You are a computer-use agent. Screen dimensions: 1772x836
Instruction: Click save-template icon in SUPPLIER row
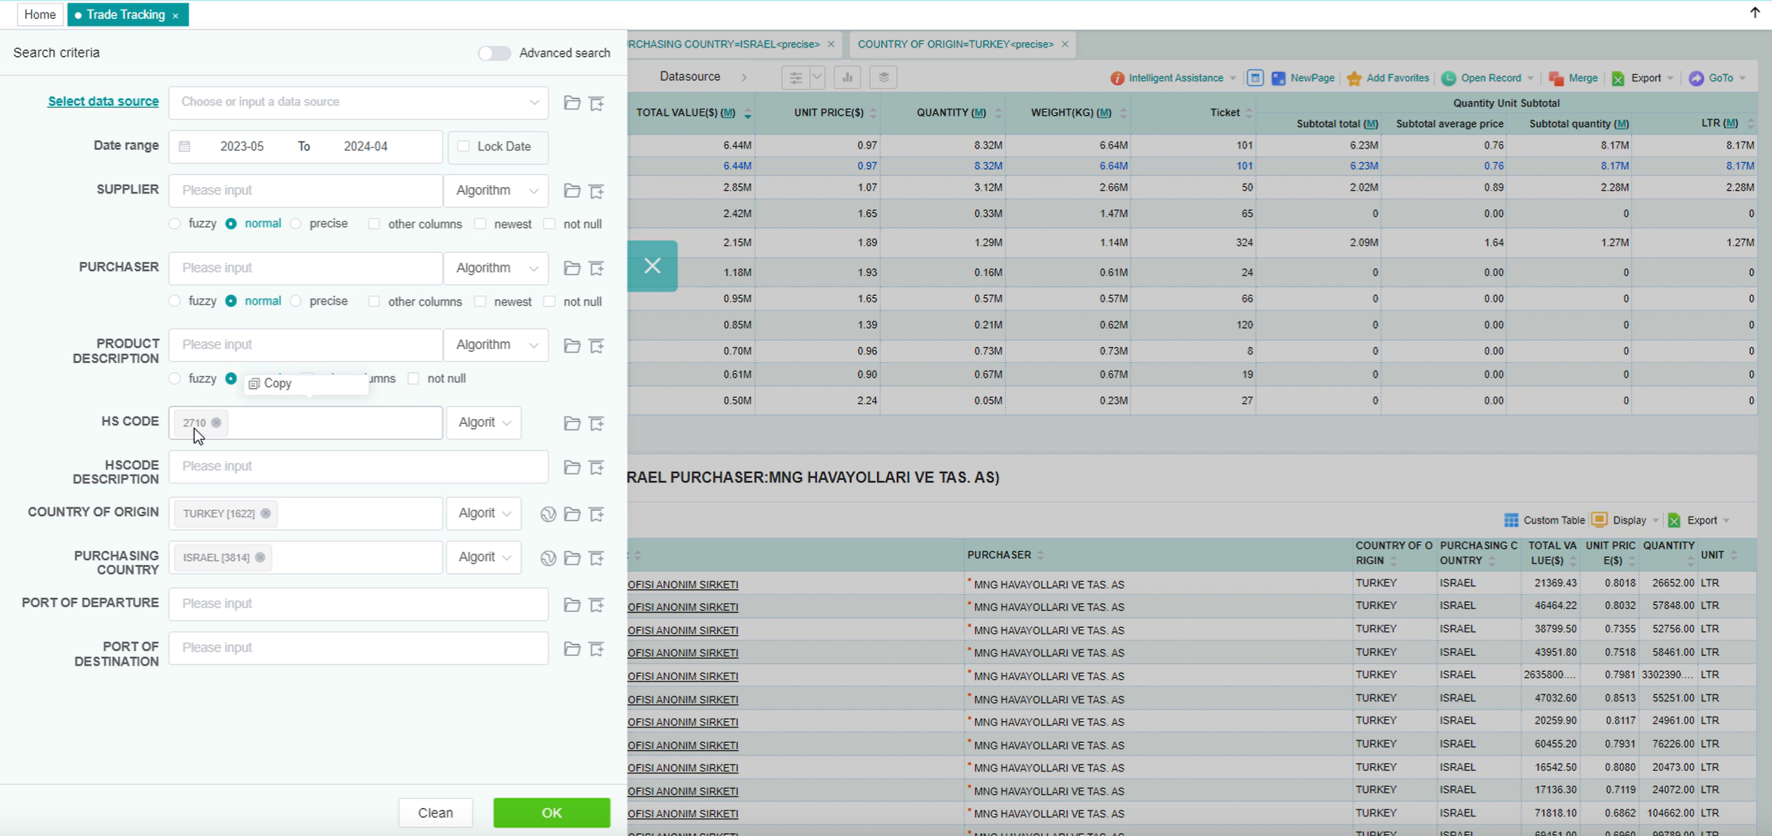click(x=597, y=191)
